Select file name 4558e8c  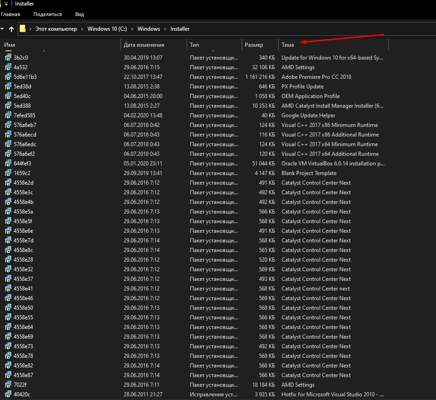pos(23,250)
